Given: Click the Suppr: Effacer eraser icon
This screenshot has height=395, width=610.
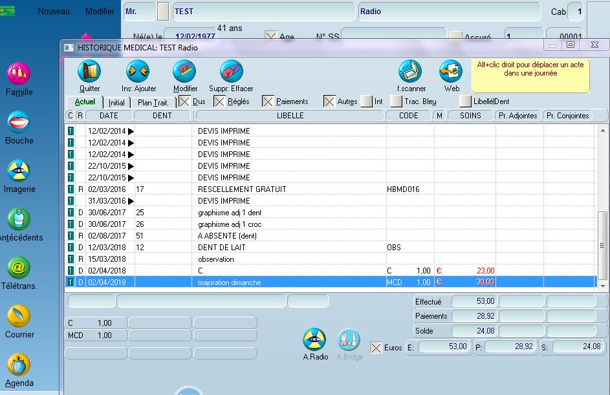Looking at the screenshot, I should (231, 71).
